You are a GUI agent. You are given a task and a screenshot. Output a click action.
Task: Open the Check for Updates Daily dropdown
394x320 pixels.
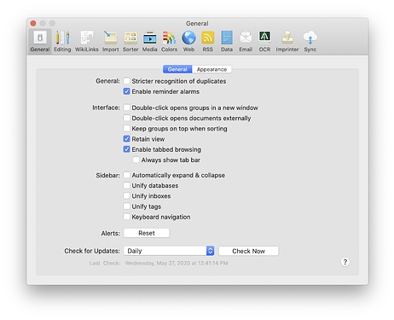click(x=169, y=251)
